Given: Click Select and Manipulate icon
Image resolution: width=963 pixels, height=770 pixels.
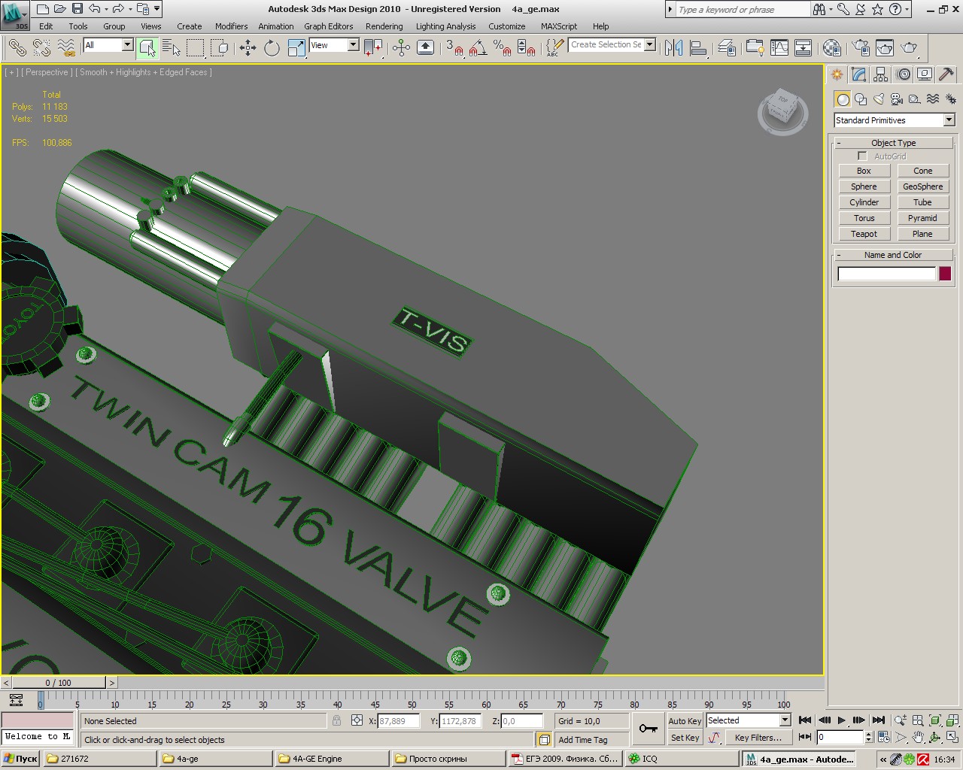Looking at the screenshot, I should pyautogui.click(x=401, y=48).
